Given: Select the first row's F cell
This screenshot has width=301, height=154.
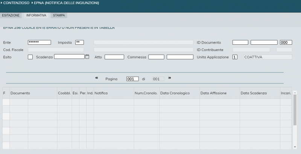Looking at the screenshot, I should pos(6,102).
